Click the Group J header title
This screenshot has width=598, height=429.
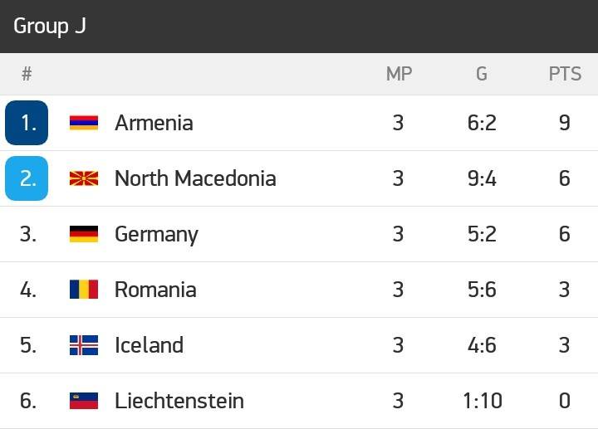point(50,27)
